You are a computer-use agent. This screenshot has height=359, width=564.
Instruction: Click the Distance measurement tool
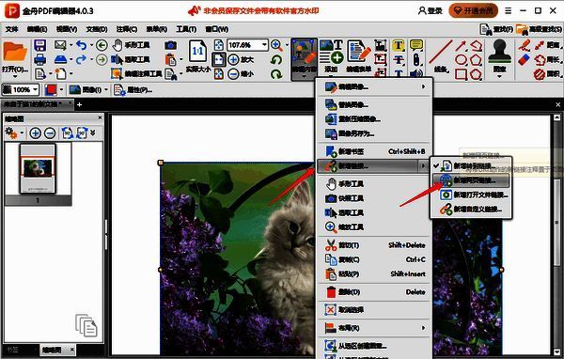(x=547, y=45)
